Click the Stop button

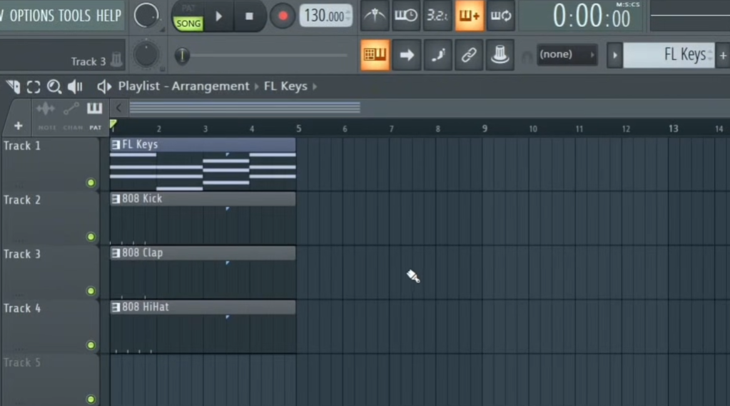pos(249,16)
